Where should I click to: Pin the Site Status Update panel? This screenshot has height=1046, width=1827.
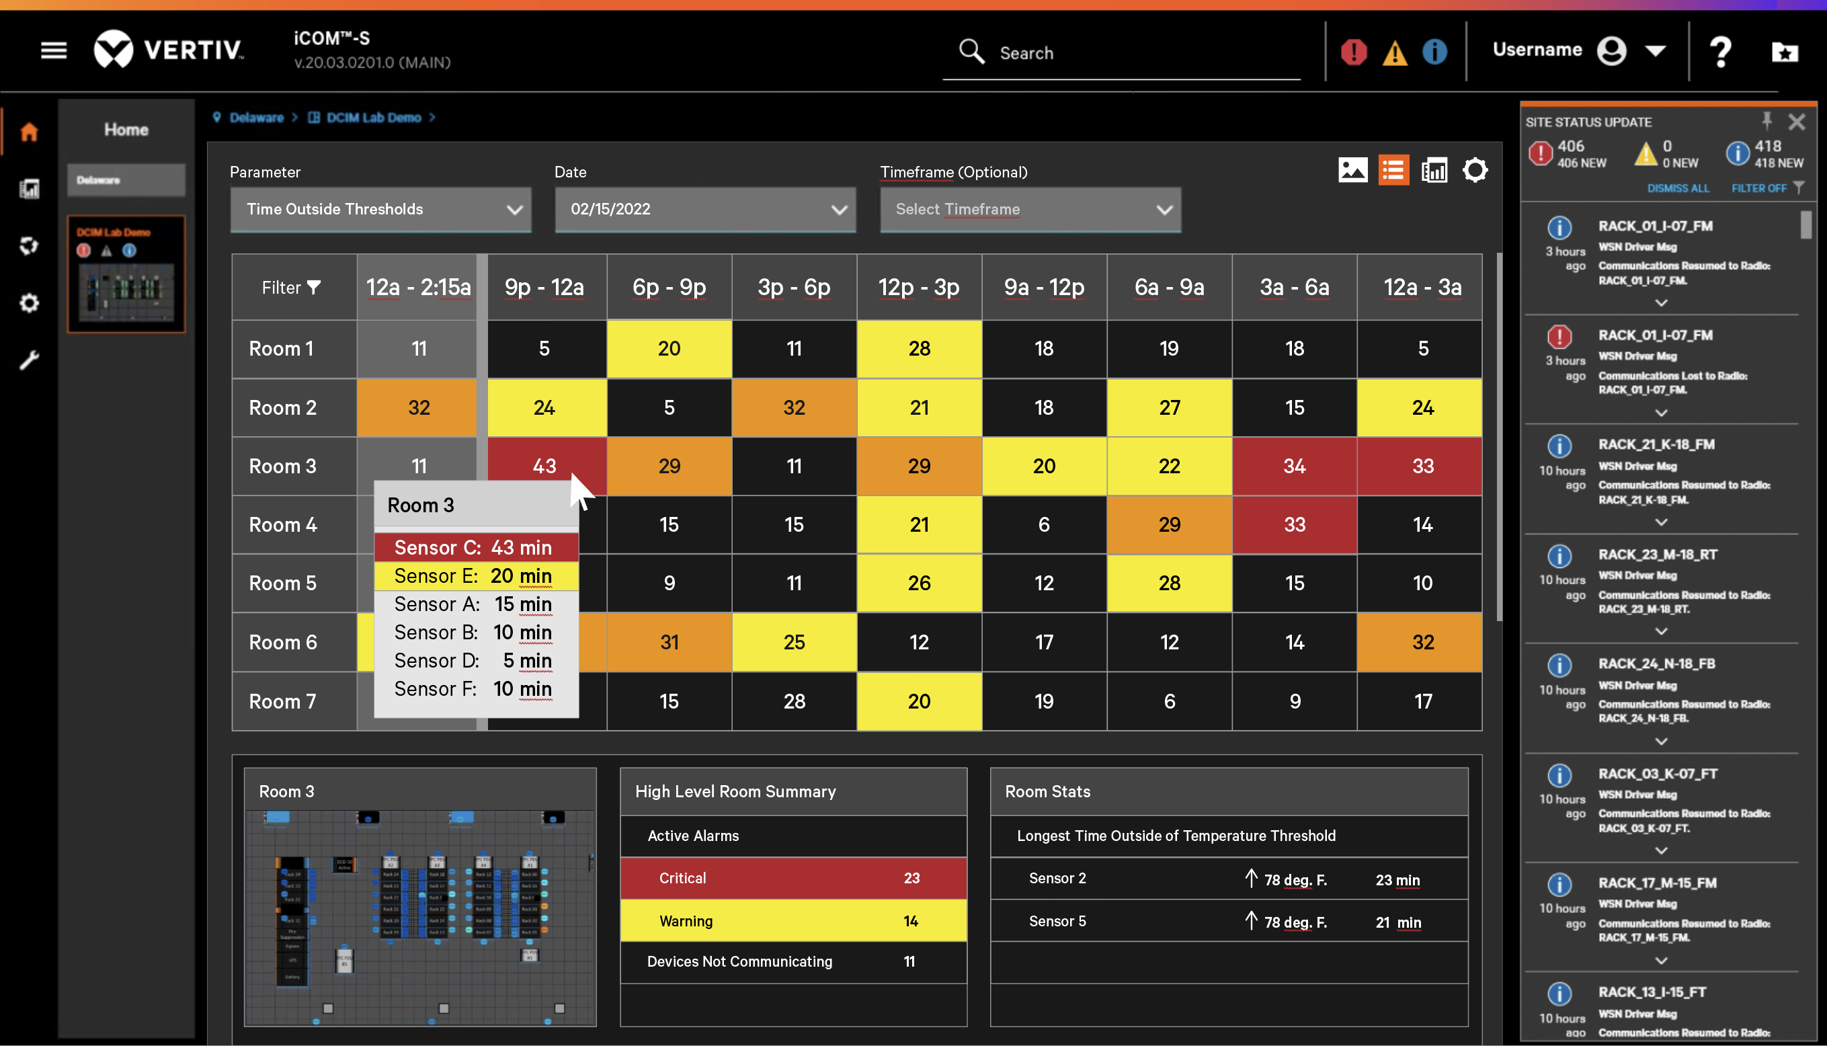(x=1766, y=121)
